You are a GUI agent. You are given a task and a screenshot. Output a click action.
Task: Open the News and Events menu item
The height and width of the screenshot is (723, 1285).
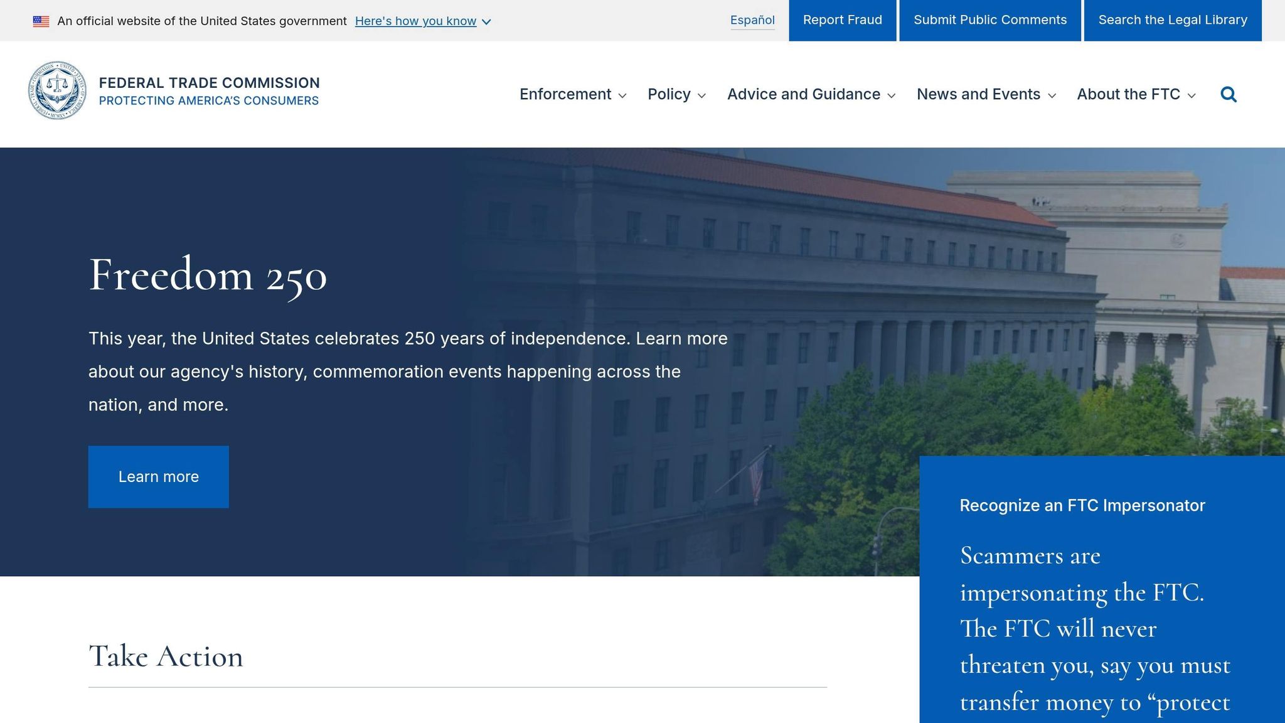point(978,94)
